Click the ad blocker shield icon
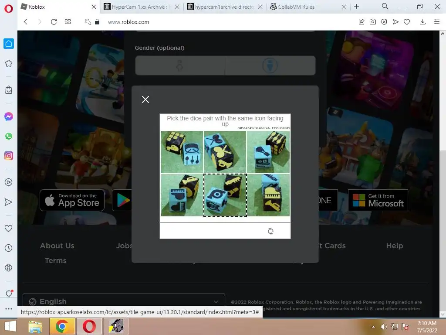 (x=384, y=22)
